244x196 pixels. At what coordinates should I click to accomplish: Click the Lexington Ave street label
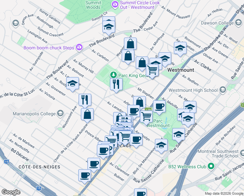[37, 37]
